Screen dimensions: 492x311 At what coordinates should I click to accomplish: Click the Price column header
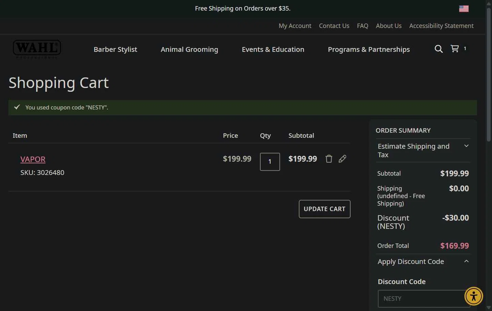(230, 135)
